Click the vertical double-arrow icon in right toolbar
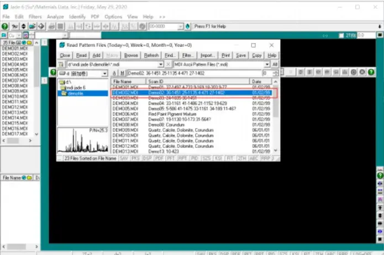The width and height of the screenshot is (384, 255). coord(380,216)
